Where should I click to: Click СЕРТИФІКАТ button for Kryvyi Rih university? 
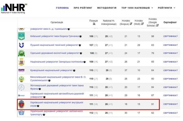click(x=170, y=70)
